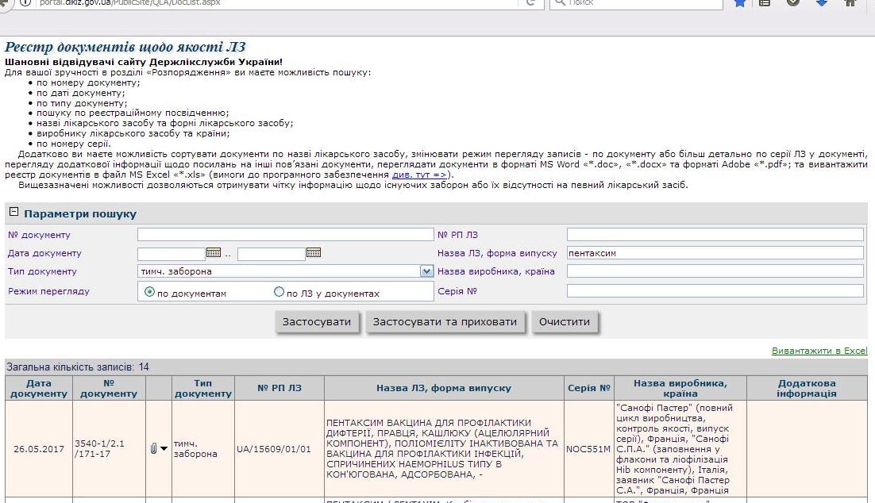The height and width of the screenshot is (503, 875).
Task: Sort by 'Назва ЛЗ, форма випуску' column header
Action: 444,388
